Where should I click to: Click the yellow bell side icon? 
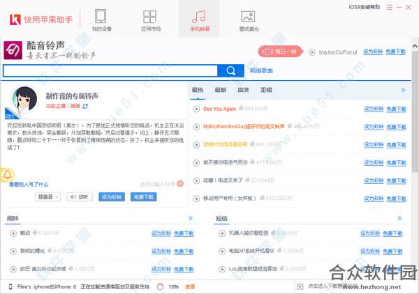[7, 175]
